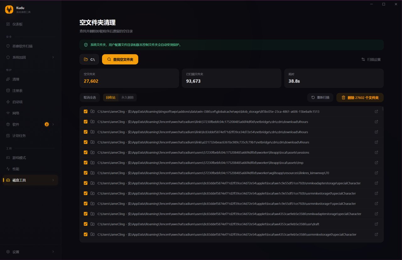Click 删除 27602 个文件夹 button
This screenshot has height=260, width=402.
click(x=360, y=98)
